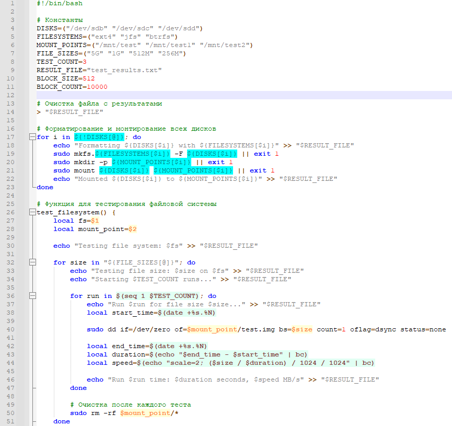Collapse the 'for run in' loop fold marker
452x426 pixels.
32,296
